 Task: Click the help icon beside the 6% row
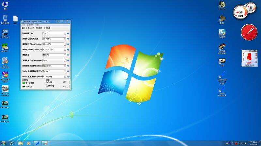(x=68, y=39)
